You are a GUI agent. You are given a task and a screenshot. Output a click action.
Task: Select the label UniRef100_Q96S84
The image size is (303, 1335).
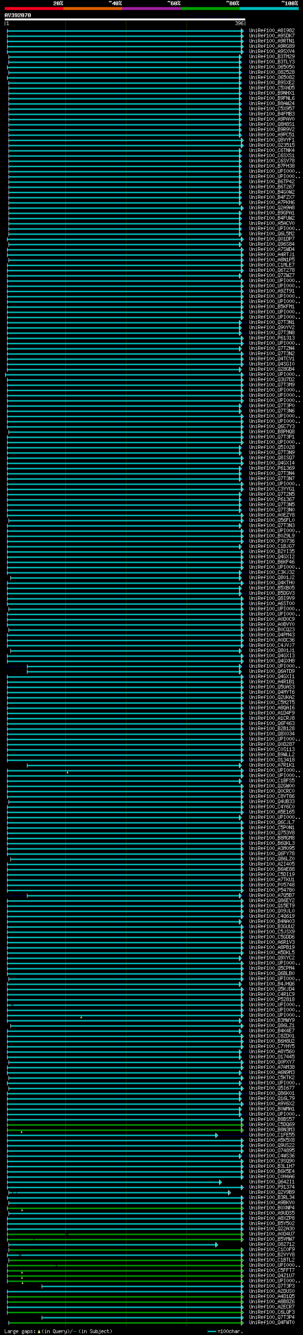272,244
